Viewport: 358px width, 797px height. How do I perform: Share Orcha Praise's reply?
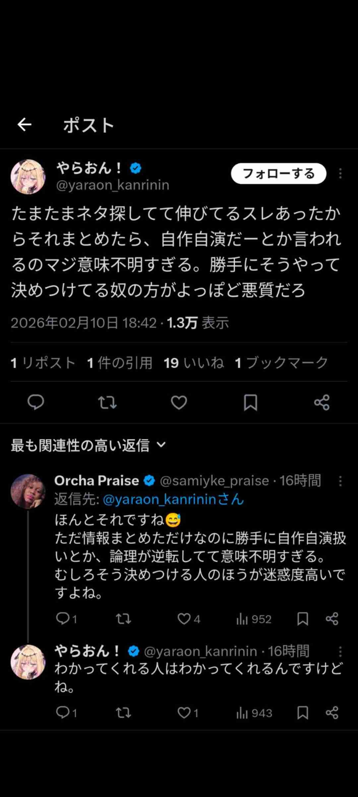tap(332, 619)
